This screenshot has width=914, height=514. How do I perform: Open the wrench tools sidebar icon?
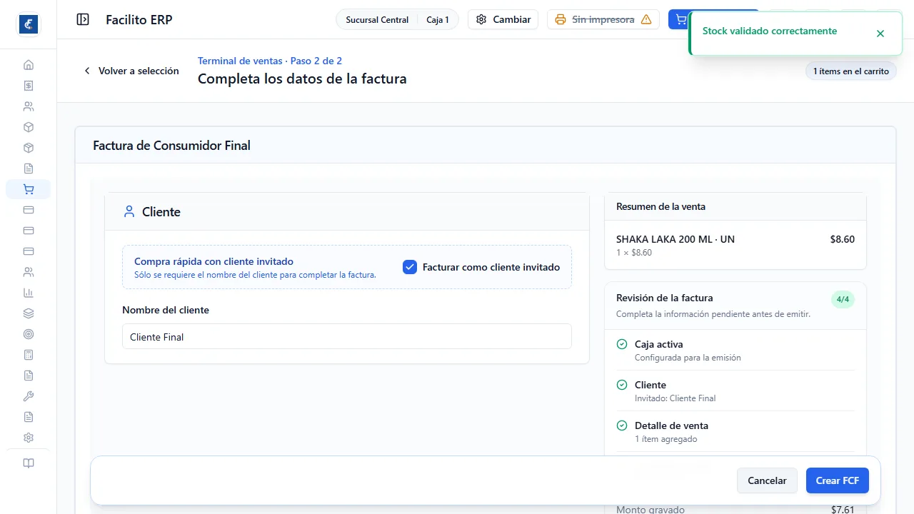click(x=29, y=396)
